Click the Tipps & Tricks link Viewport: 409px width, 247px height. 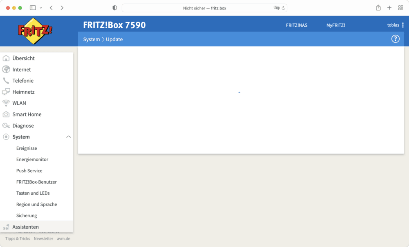point(18,238)
